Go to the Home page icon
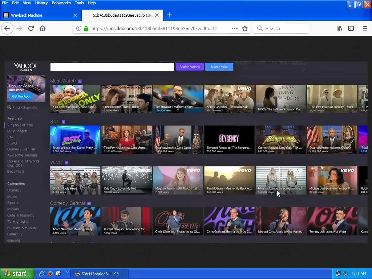Viewport: 372px width, 279px height. [43, 28]
